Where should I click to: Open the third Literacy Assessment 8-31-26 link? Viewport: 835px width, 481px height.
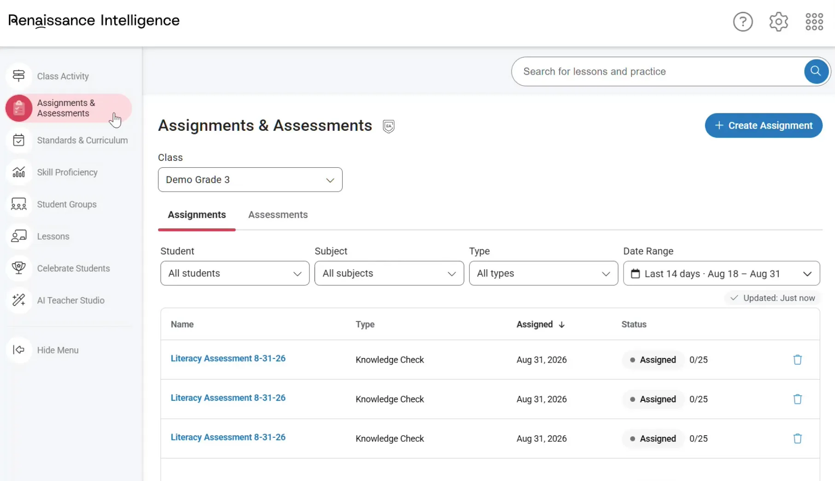pyautogui.click(x=228, y=437)
